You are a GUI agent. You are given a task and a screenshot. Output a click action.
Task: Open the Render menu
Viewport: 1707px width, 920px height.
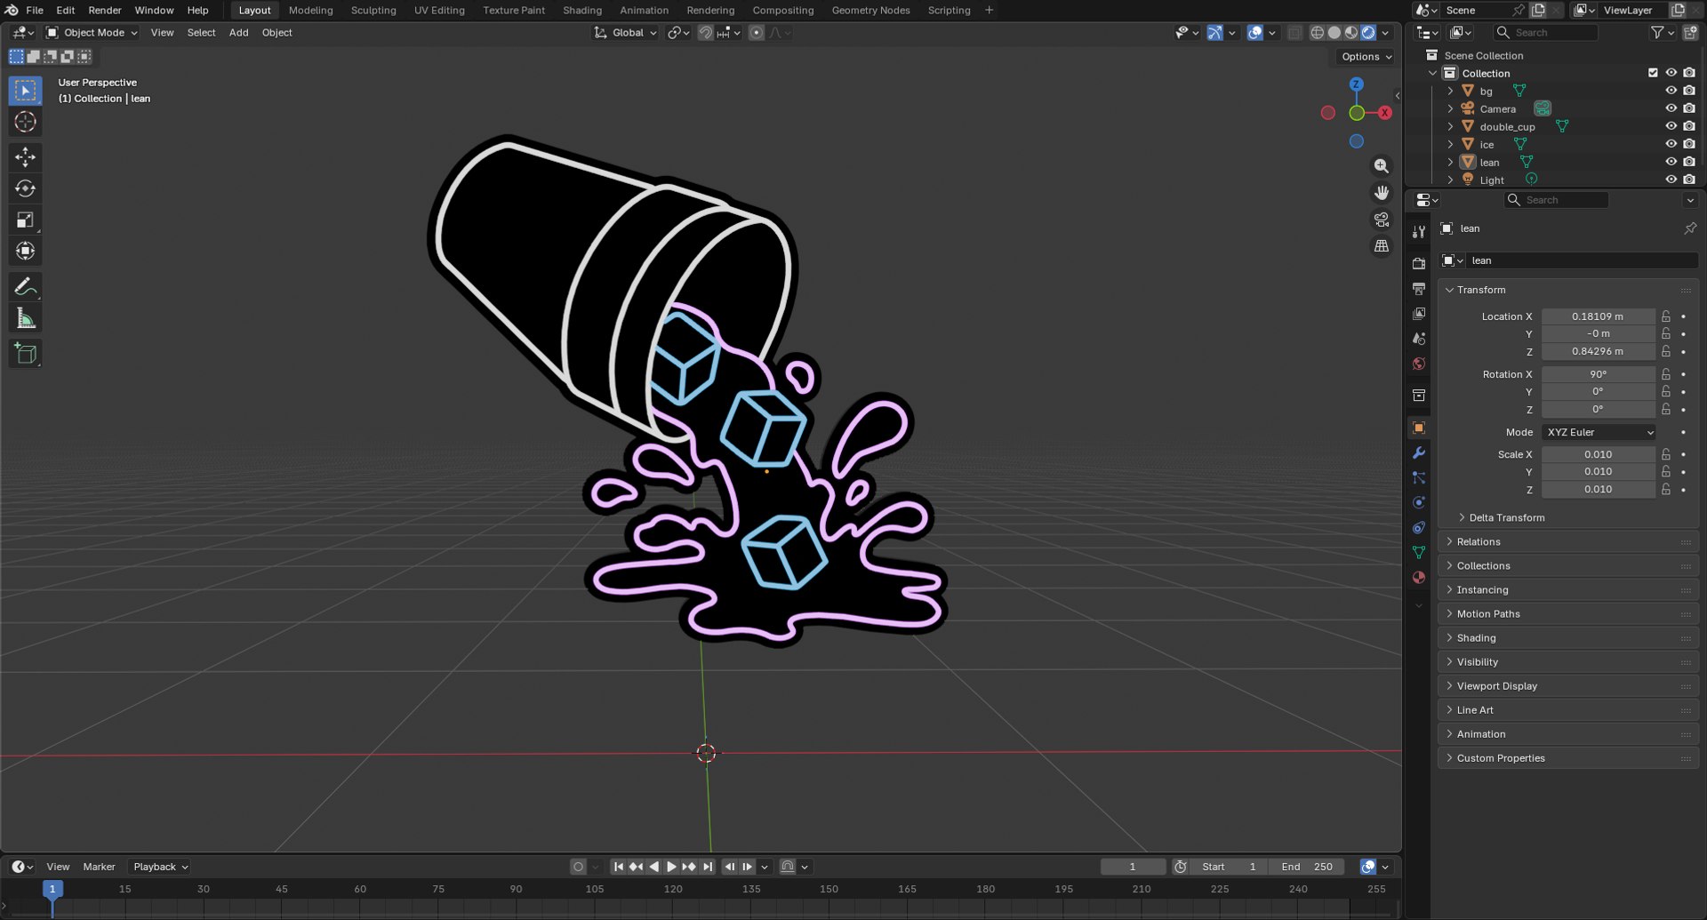(x=105, y=10)
